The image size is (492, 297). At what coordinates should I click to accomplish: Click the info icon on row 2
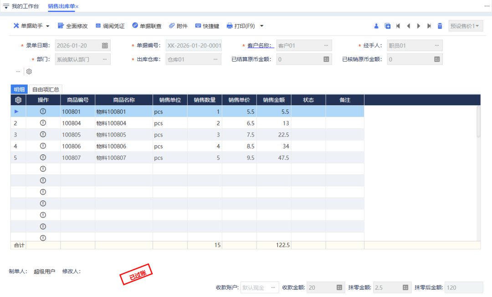pyautogui.click(x=43, y=123)
